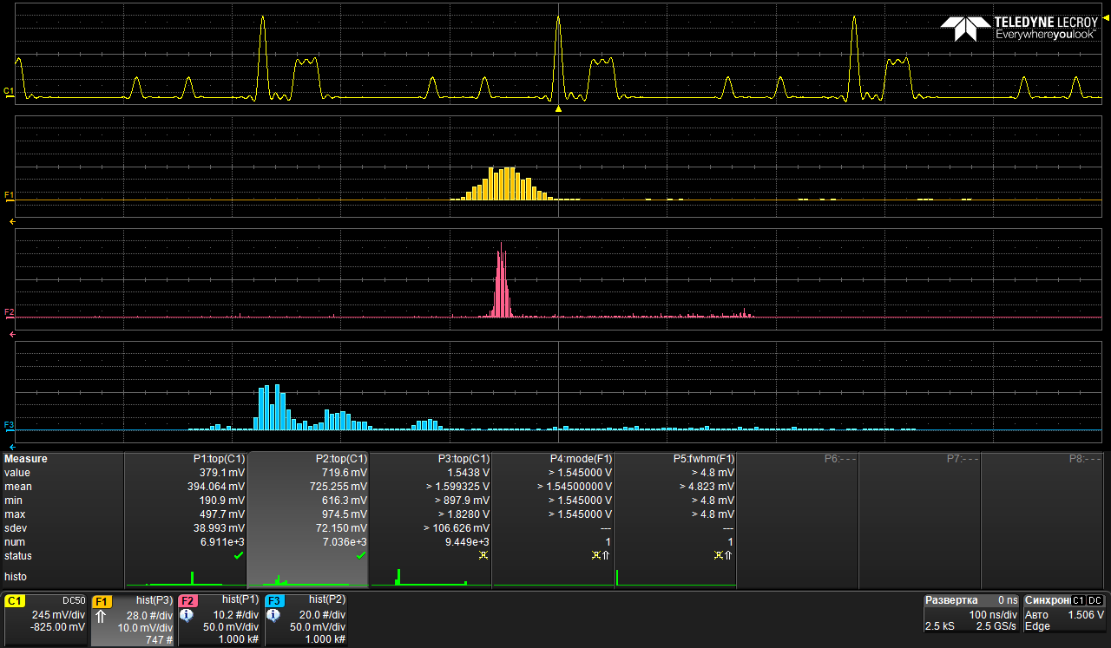Click the blue F3 trace badge
This screenshot has height=648, width=1111.
click(x=275, y=600)
